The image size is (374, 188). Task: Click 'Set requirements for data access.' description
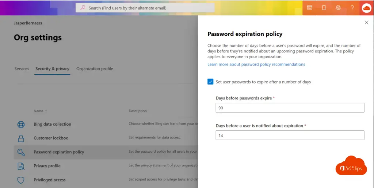coord(154,138)
